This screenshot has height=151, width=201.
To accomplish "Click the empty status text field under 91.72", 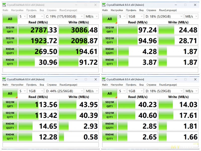I will click(x=51, y=70).
